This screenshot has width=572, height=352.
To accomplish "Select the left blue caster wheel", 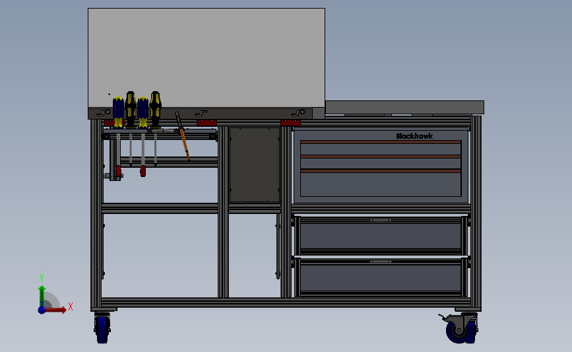I will point(102,329).
